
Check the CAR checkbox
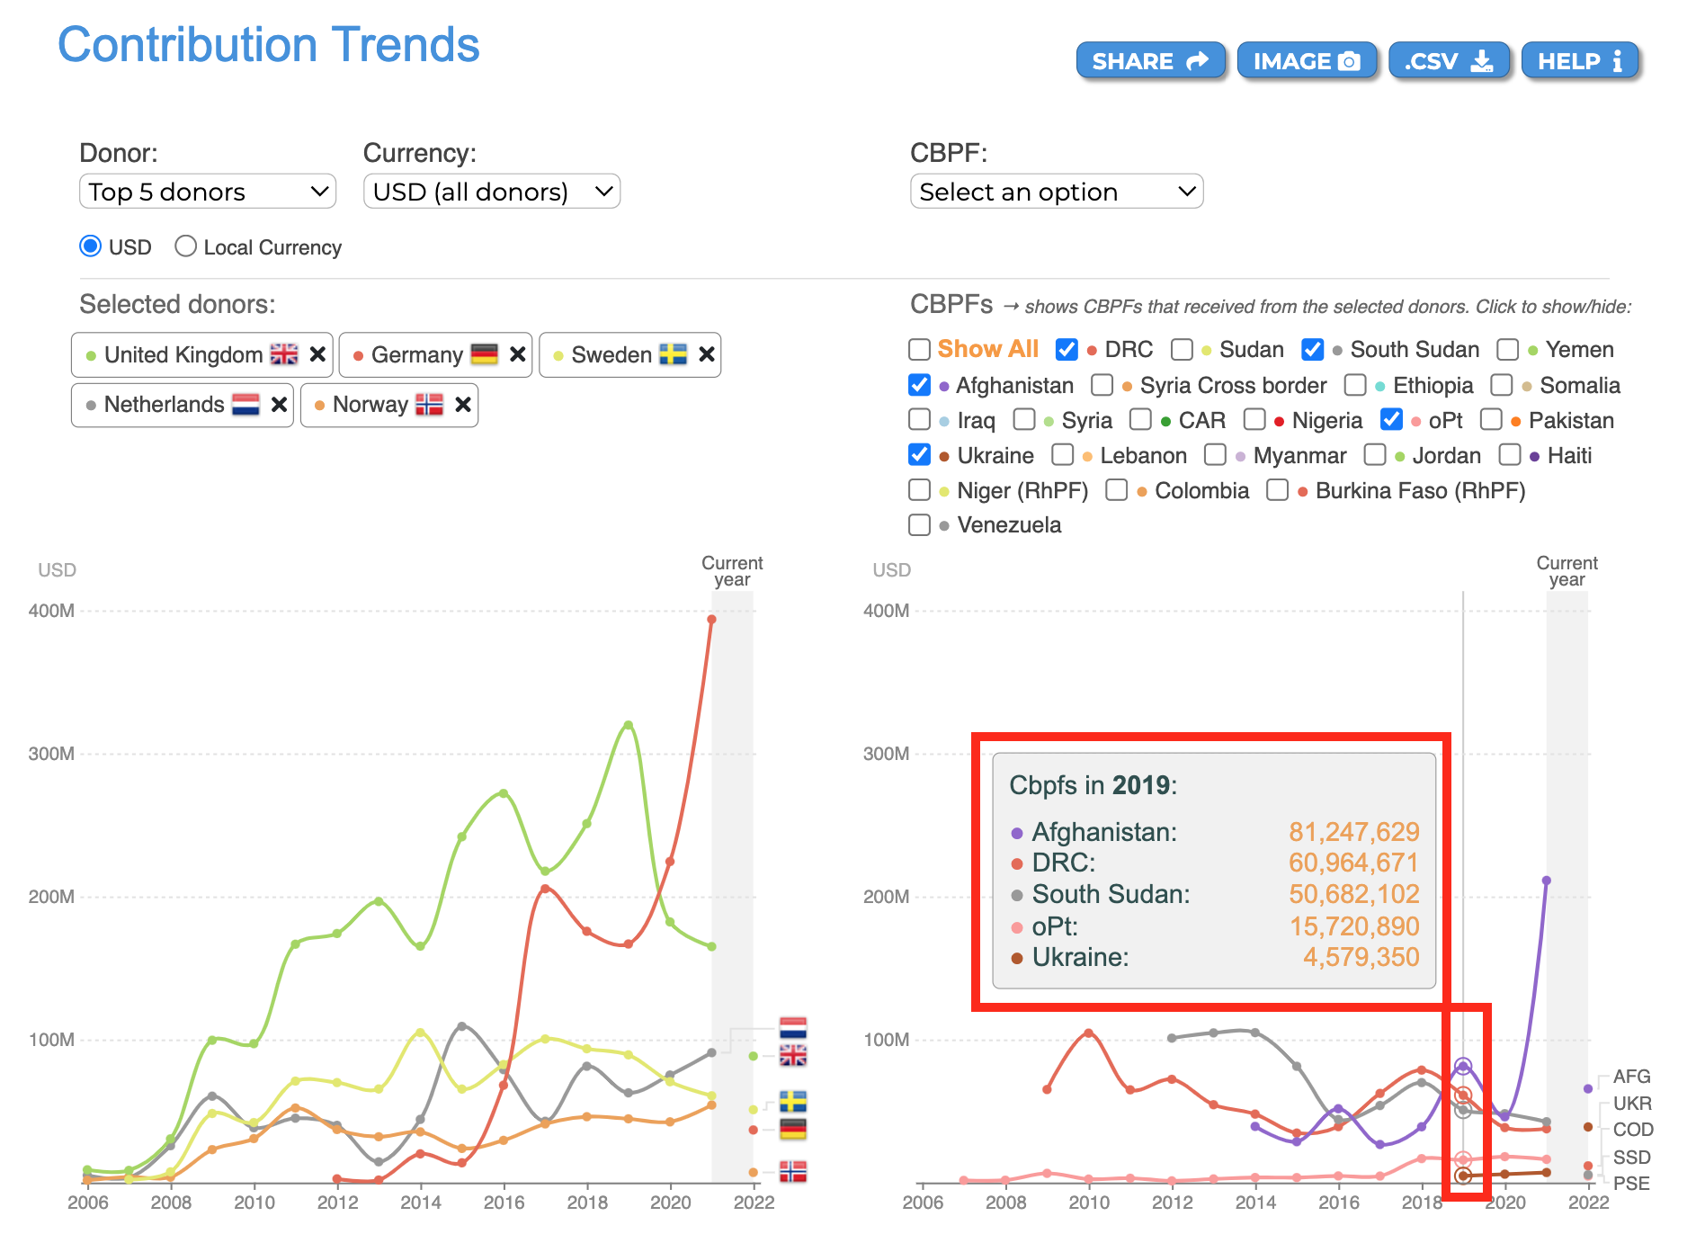coord(1140,420)
